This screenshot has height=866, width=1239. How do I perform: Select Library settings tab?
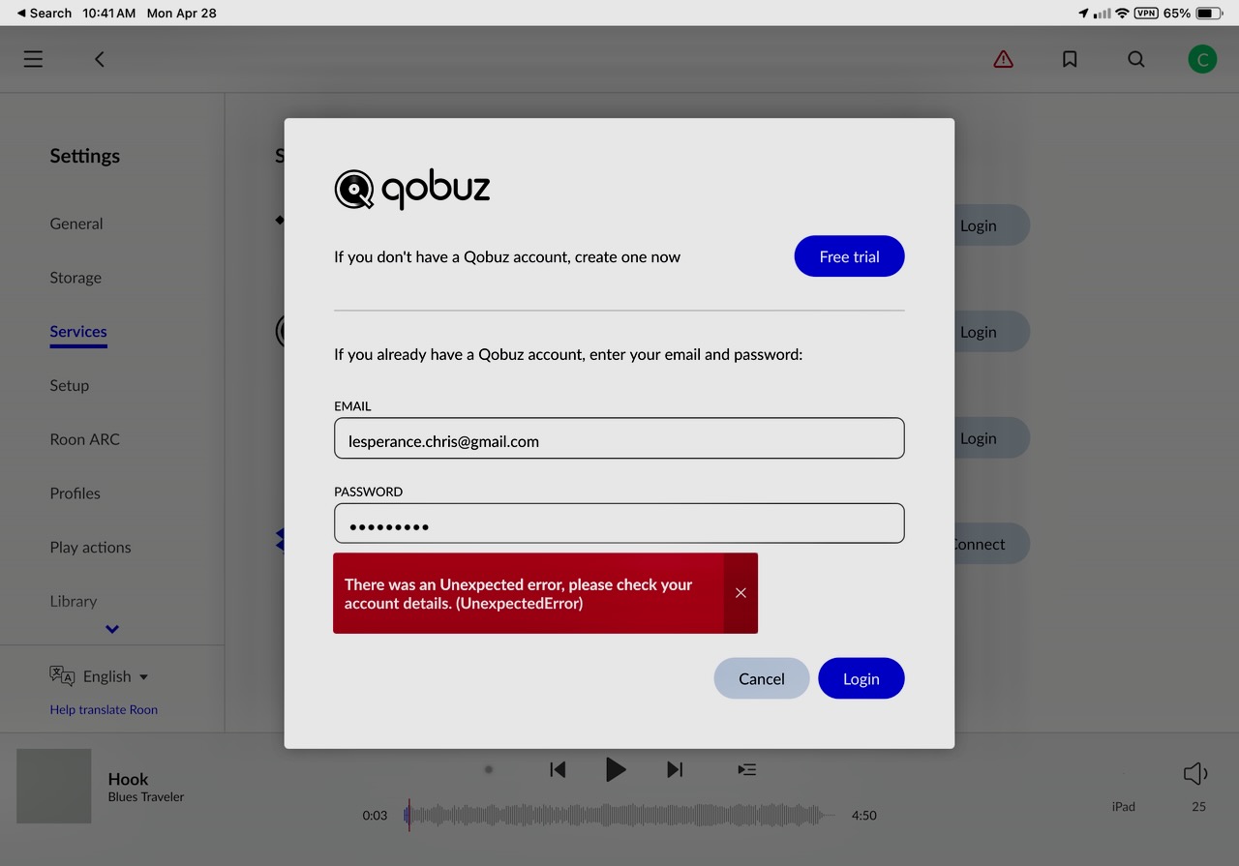[x=74, y=601]
